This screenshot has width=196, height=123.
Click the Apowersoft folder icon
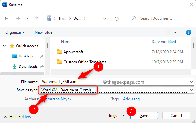click(x=60, y=52)
